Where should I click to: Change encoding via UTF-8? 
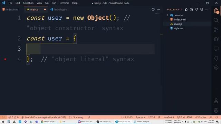[x=152, y=117]
